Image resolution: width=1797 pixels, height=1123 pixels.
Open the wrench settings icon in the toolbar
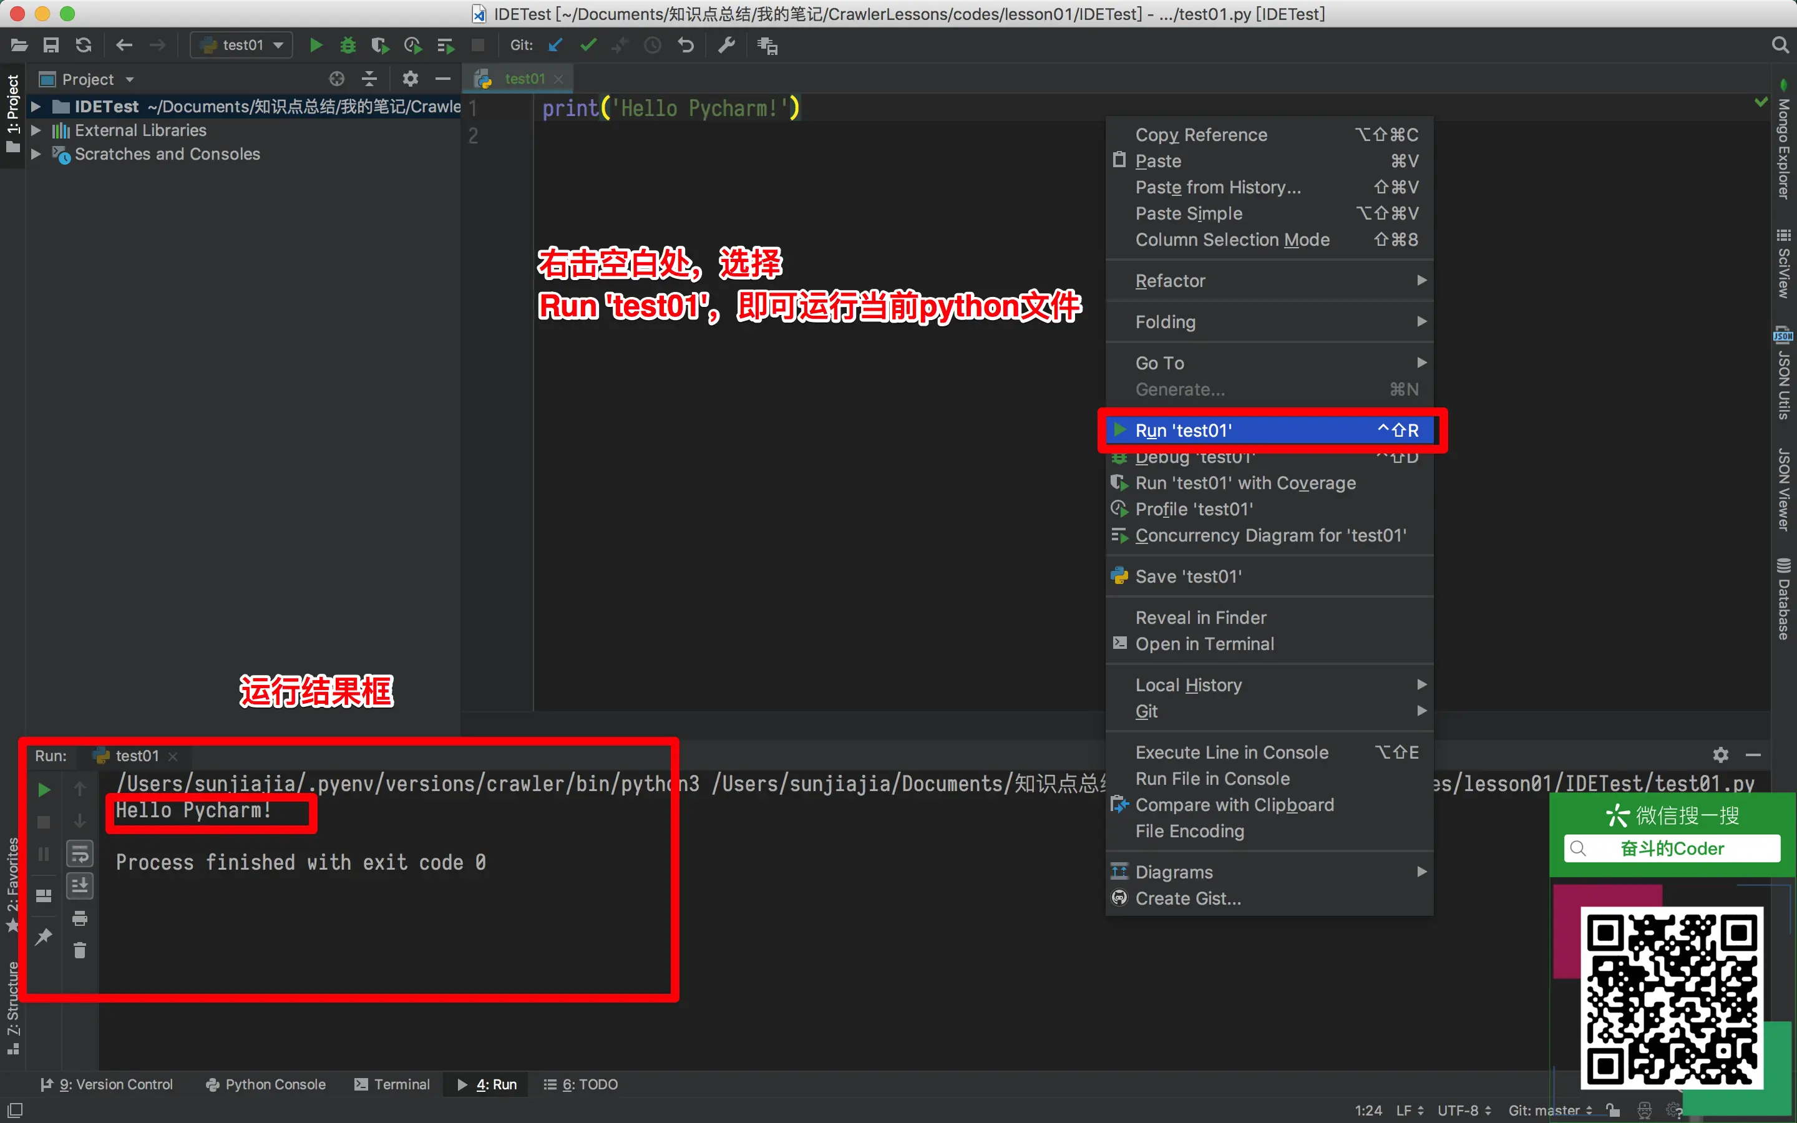pyautogui.click(x=726, y=46)
